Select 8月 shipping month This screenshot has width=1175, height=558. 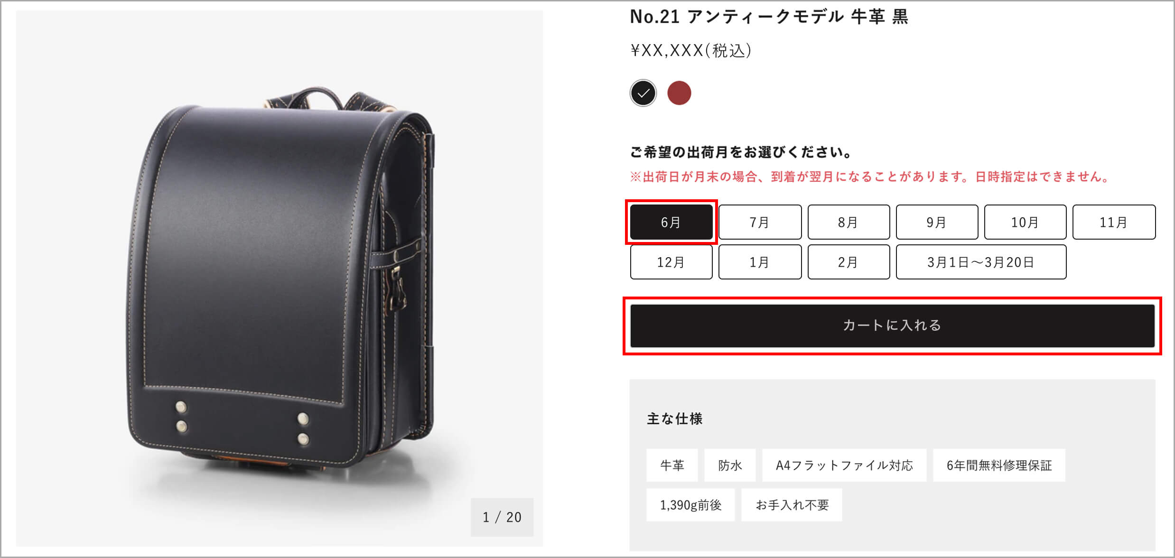(x=849, y=222)
